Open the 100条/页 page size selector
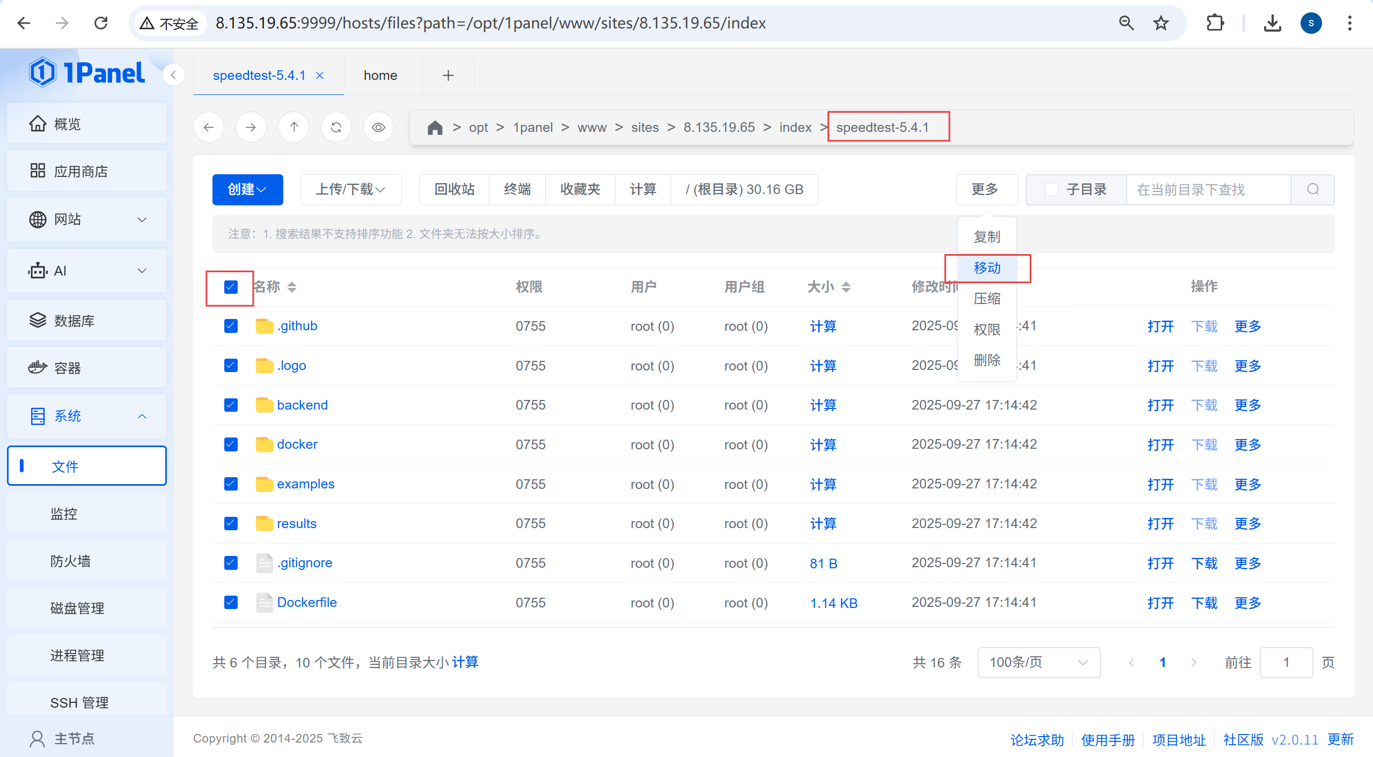 (x=1038, y=663)
